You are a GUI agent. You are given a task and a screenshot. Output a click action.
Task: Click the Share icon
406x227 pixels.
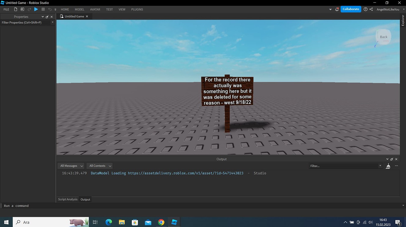(371, 9)
